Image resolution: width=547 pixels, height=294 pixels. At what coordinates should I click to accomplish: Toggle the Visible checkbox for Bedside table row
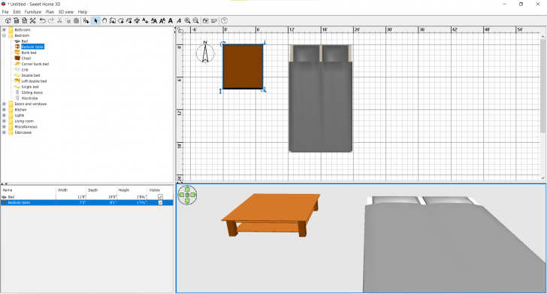pos(161,202)
